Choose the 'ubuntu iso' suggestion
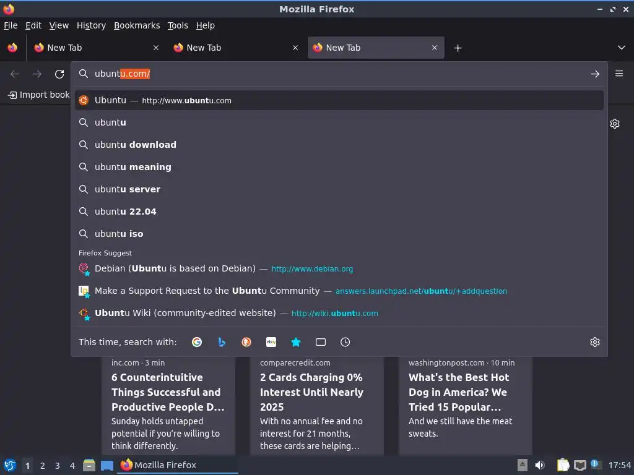634x475 pixels. (339, 233)
